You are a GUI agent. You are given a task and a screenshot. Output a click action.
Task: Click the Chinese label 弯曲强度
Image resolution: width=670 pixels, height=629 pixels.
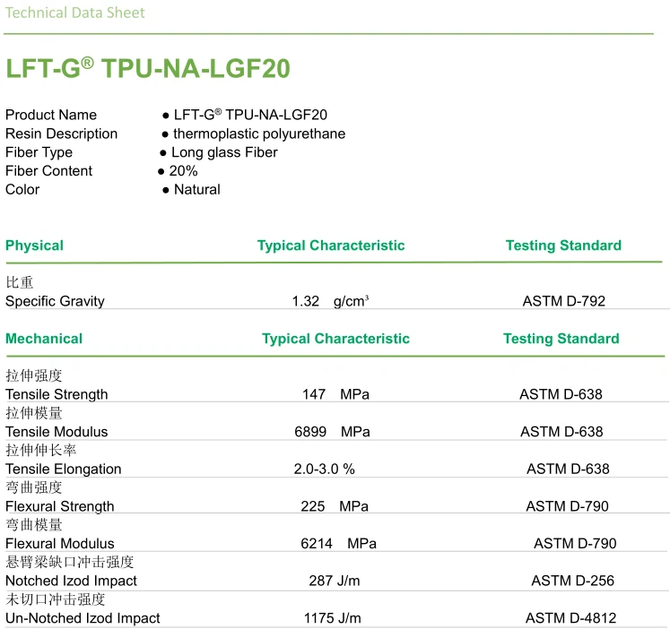point(34,487)
